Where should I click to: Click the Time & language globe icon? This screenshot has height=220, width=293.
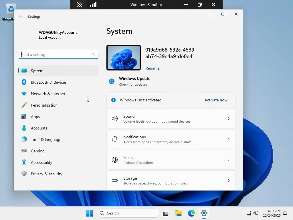point(24,140)
